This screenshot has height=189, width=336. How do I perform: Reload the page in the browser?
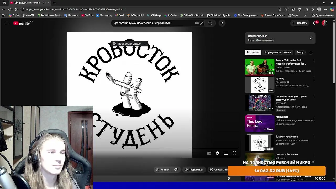tap(10, 9)
